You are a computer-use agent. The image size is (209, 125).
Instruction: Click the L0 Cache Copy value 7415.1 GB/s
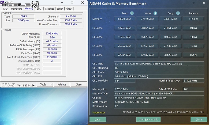(170, 28)
